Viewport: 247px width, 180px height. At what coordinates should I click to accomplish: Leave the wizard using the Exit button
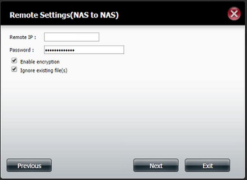coord(208,165)
